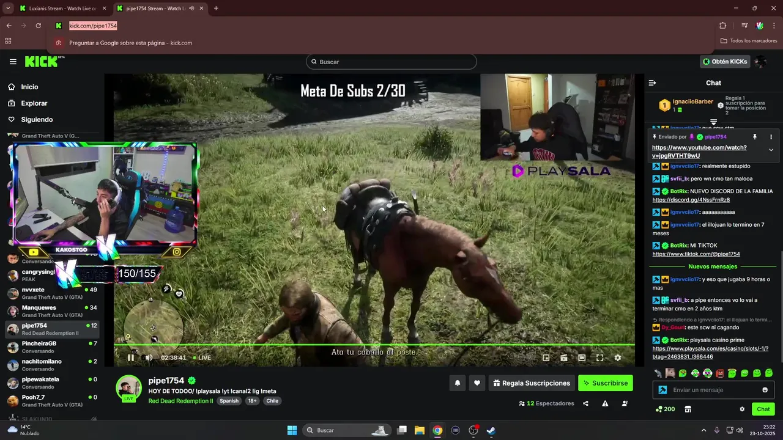Reload the page

click(x=38, y=26)
